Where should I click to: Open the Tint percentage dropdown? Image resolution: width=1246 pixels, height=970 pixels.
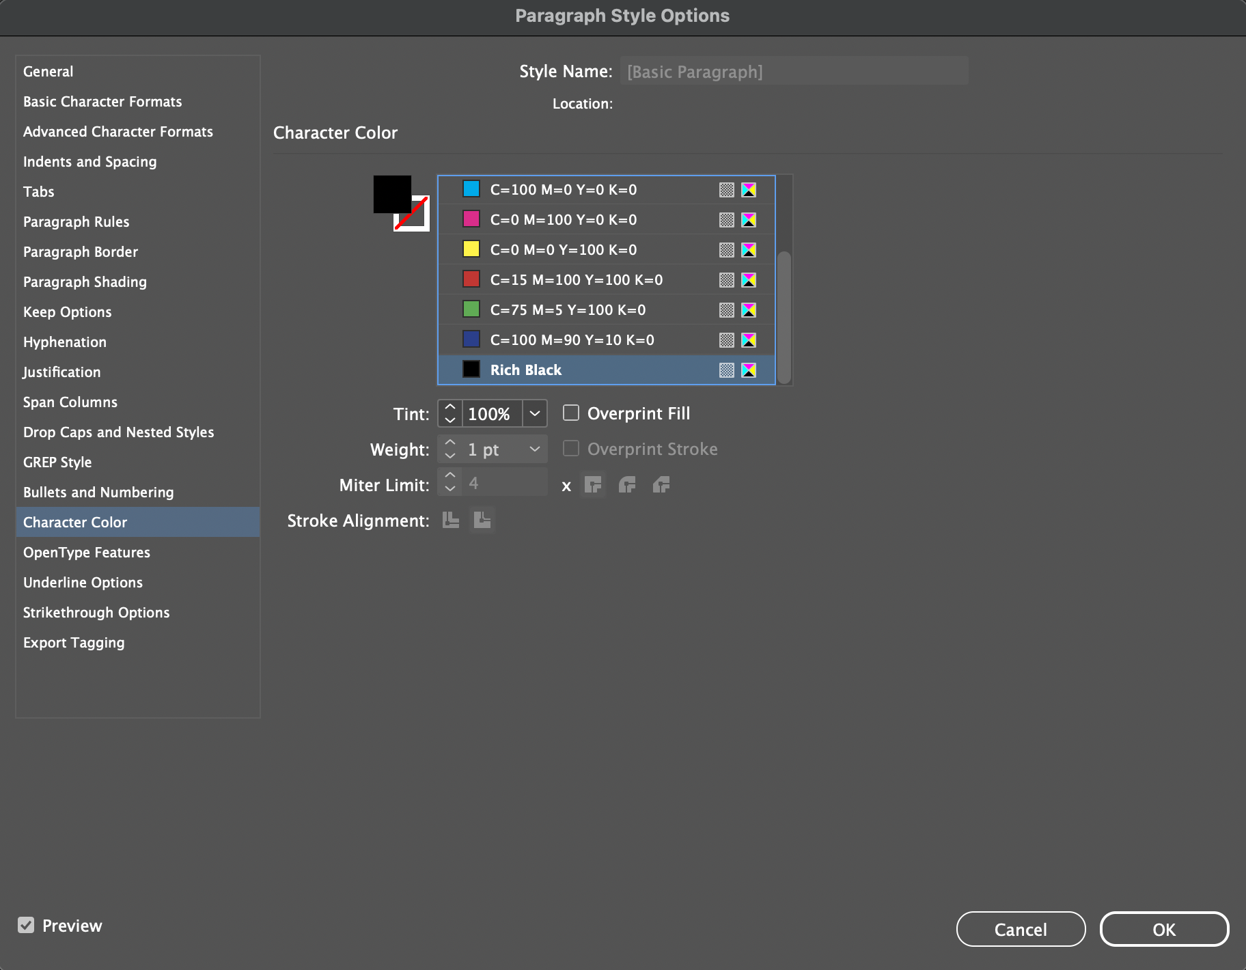click(x=535, y=413)
